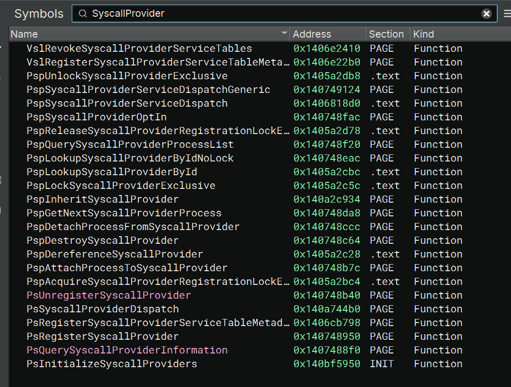The image size is (511, 387).
Task: Click address 0x1405a2bc4
Action: click(327, 281)
